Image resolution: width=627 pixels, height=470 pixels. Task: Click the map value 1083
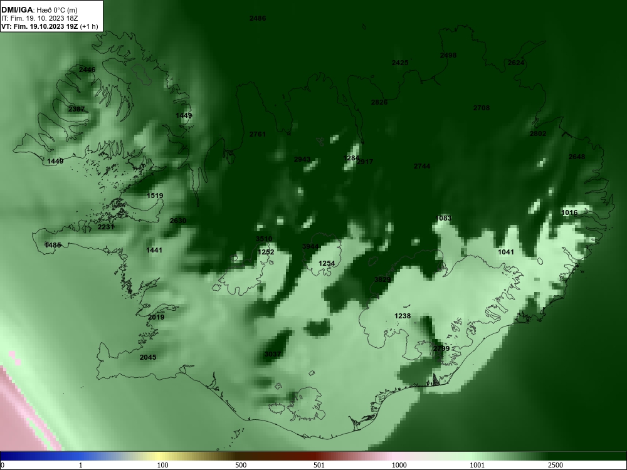[443, 218]
